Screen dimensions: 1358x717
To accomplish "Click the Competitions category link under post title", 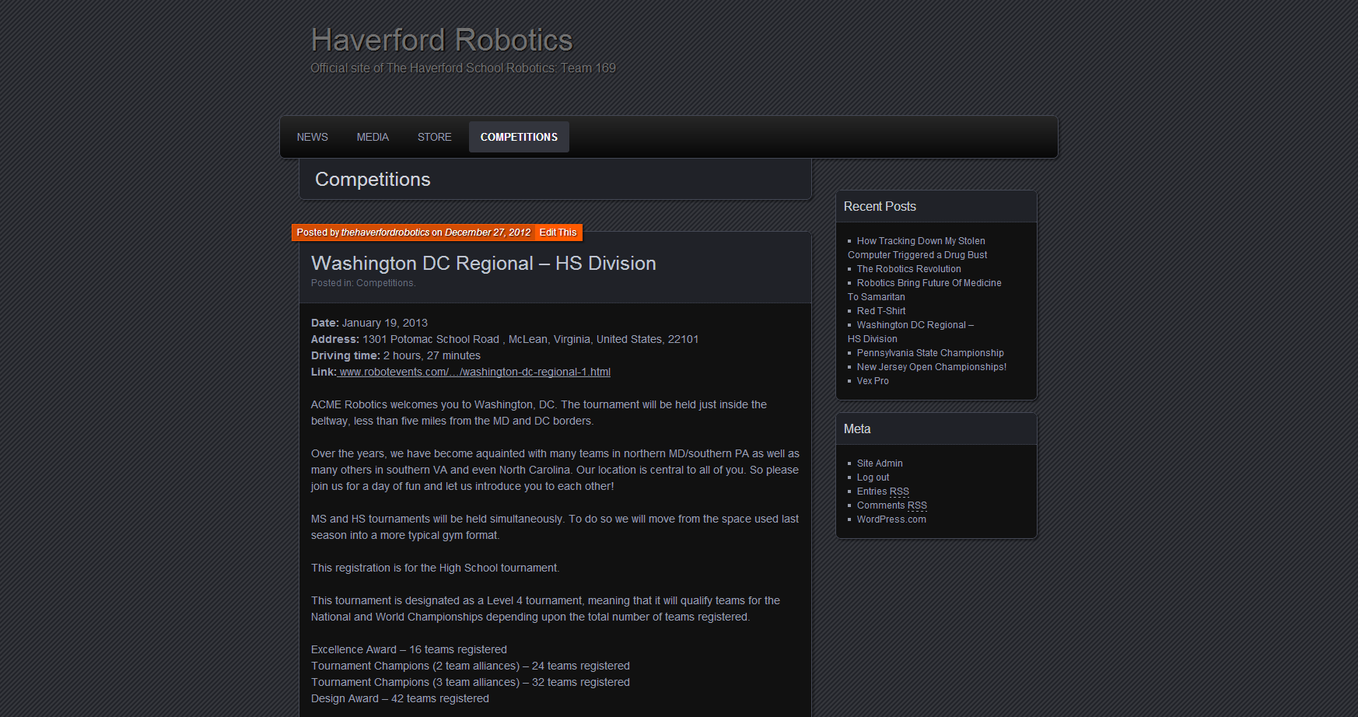I will 384,283.
